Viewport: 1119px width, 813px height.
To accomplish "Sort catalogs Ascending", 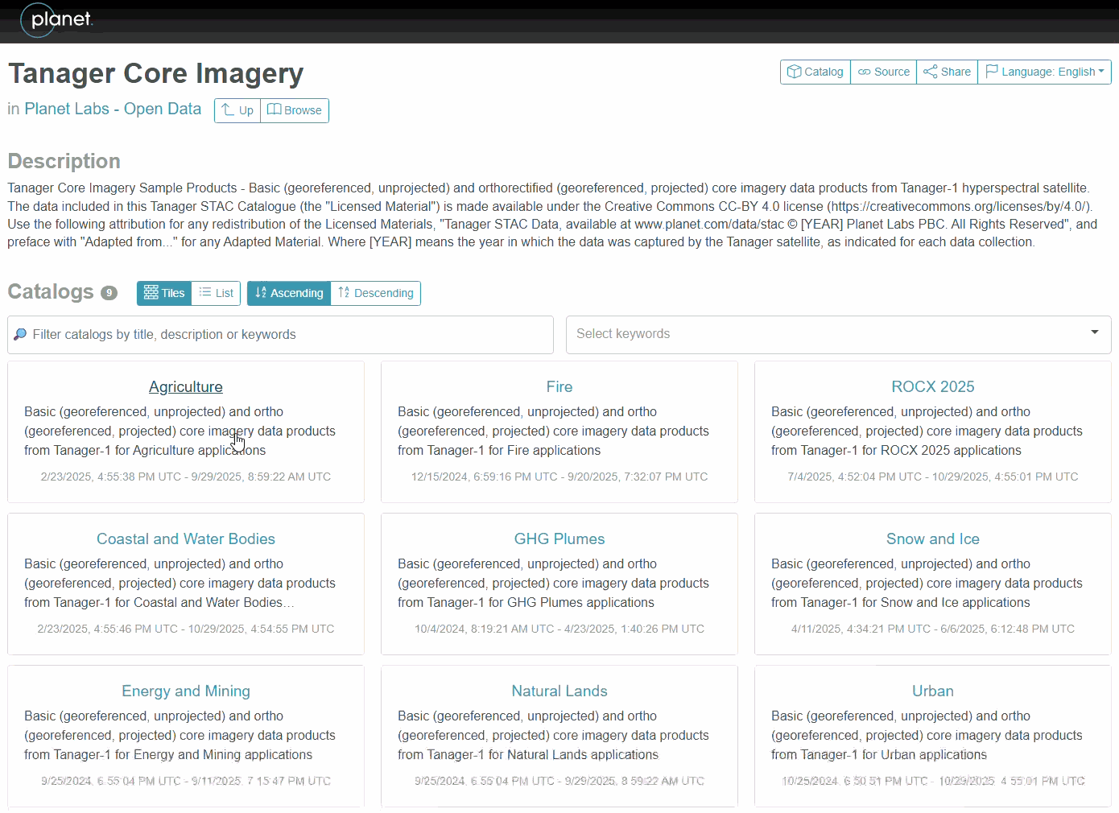I will pyautogui.click(x=289, y=293).
